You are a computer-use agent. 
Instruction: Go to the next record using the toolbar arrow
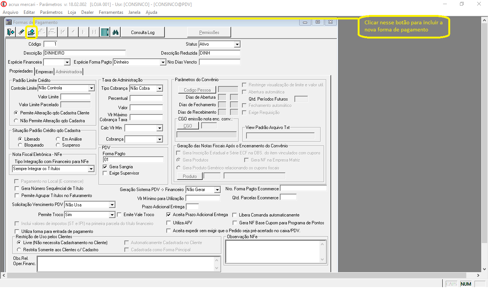83,33
